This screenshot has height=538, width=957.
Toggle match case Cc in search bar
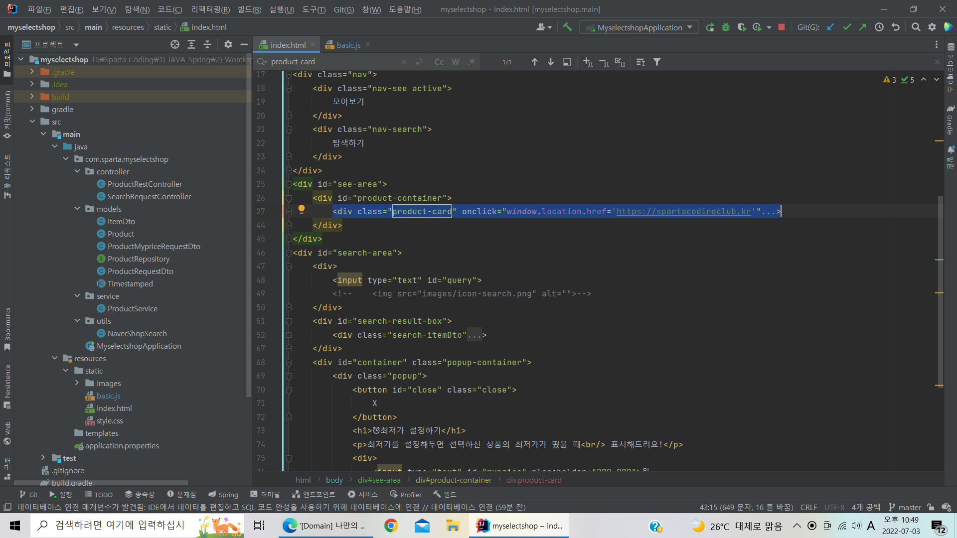click(439, 62)
